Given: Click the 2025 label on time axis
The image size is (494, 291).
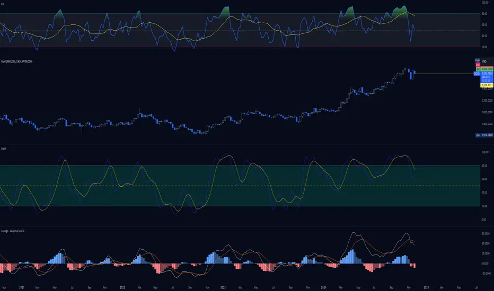Looking at the screenshot, I should [x=426, y=287].
